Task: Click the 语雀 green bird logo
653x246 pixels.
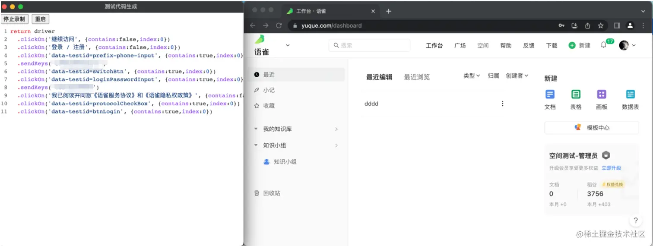Action: (x=260, y=39)
